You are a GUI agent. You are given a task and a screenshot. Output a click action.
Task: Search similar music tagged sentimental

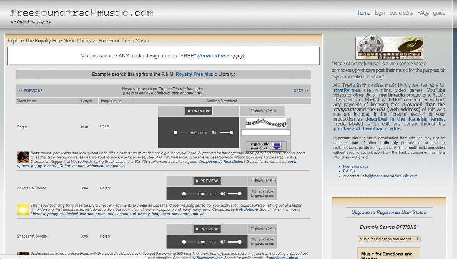pos(125,214)
